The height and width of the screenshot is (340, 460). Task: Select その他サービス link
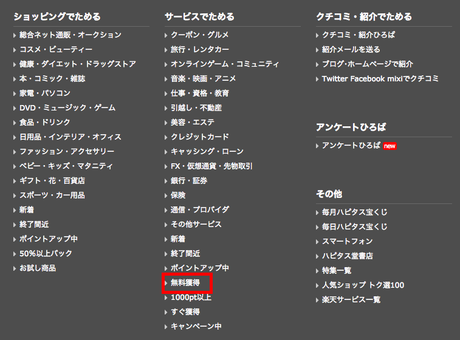[196, 225]
